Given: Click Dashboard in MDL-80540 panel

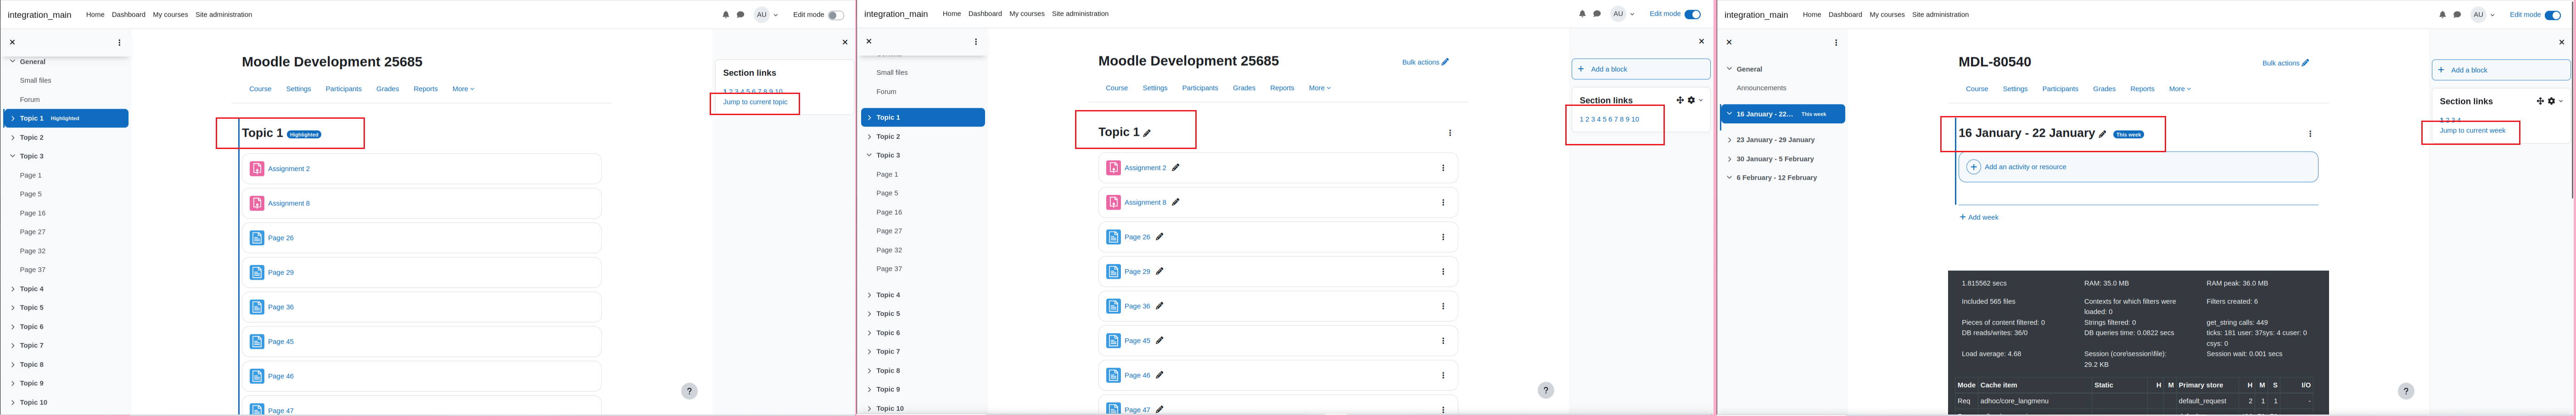Looking at the screenshot, I should click(1845, 15).
